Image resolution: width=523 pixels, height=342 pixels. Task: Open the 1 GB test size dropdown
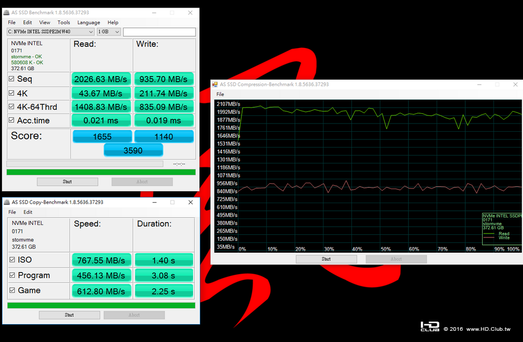[109, 32]
